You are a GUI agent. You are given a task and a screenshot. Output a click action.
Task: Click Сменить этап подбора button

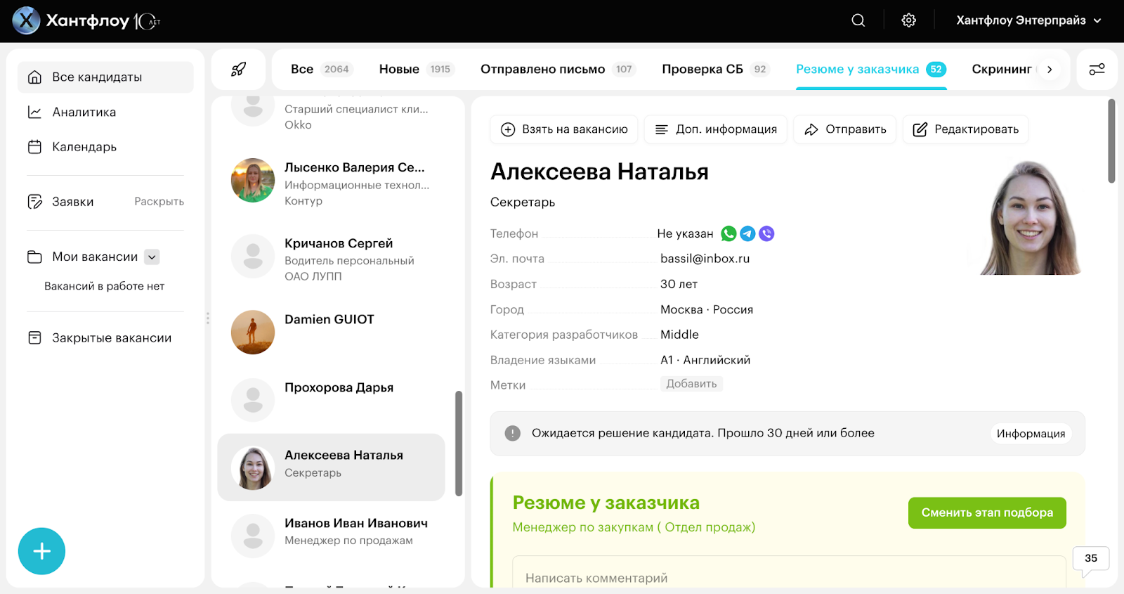click(987, 513)
